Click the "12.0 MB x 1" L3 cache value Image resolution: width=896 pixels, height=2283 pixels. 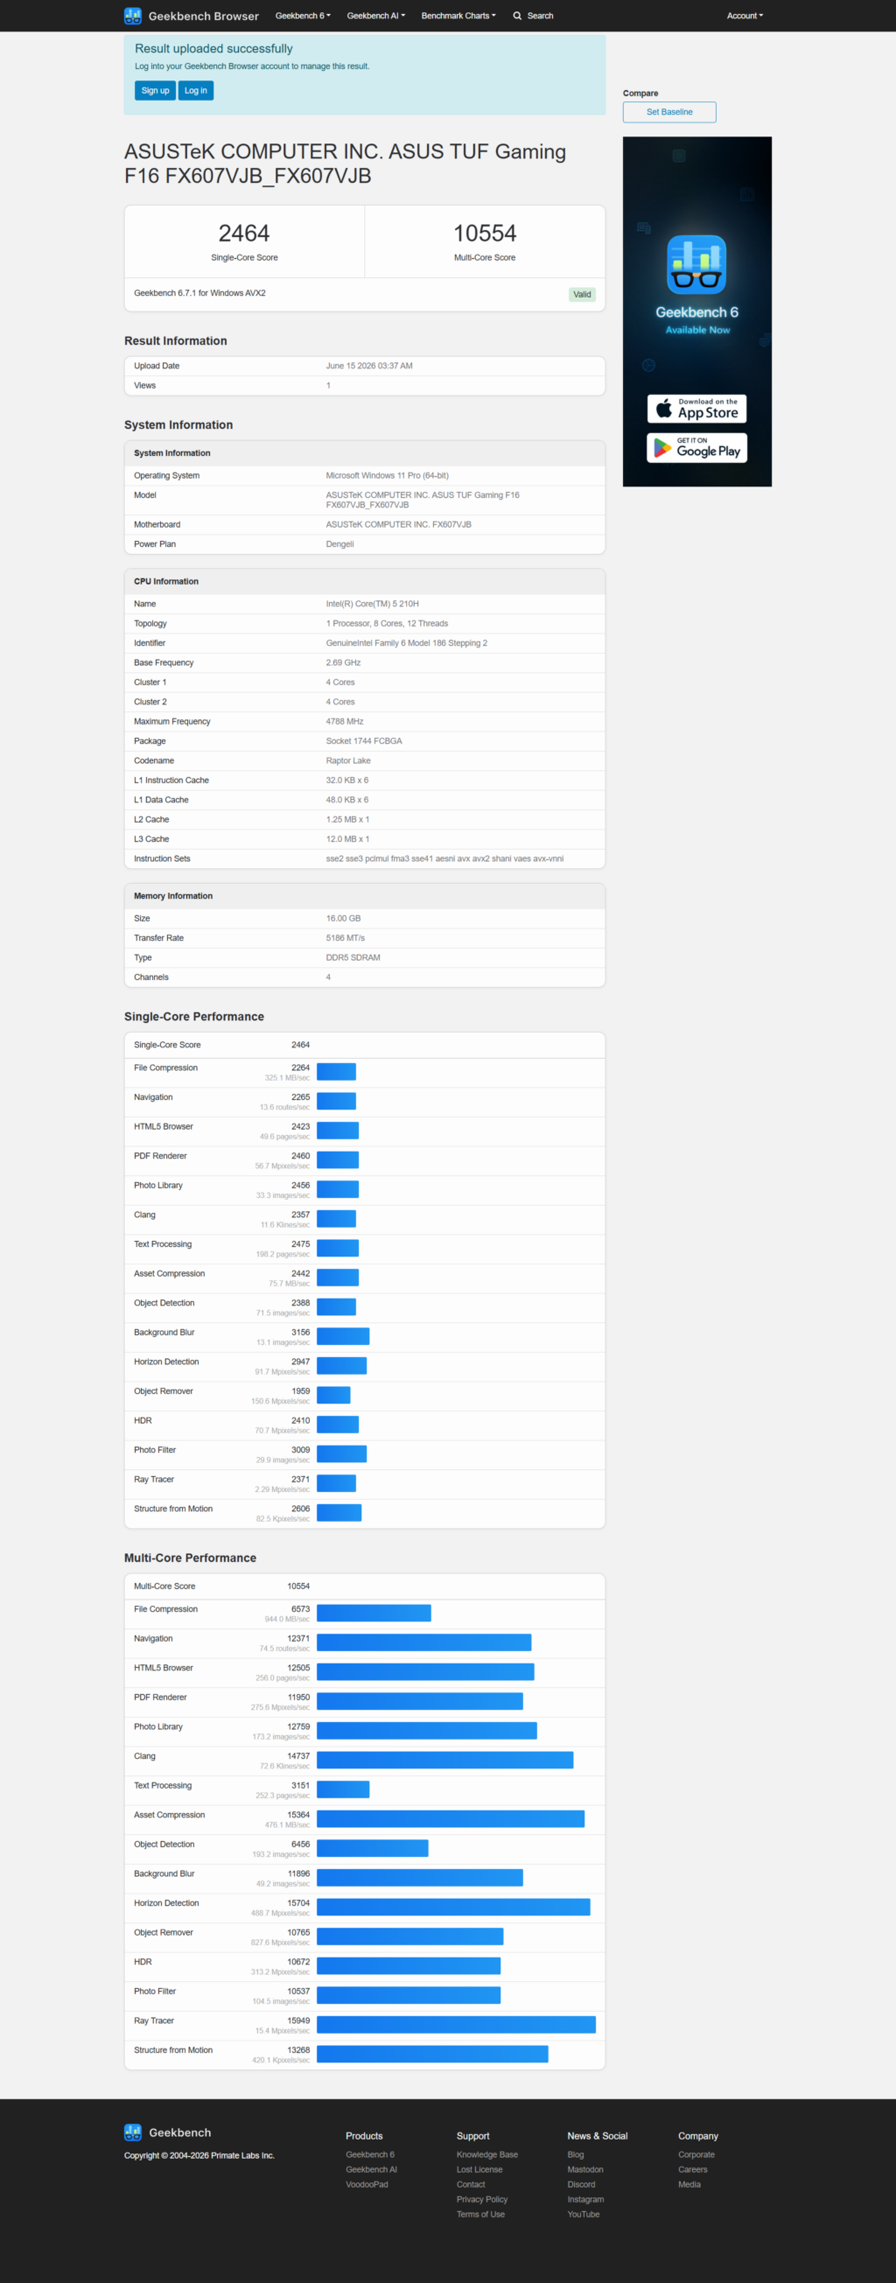point(347,838)
